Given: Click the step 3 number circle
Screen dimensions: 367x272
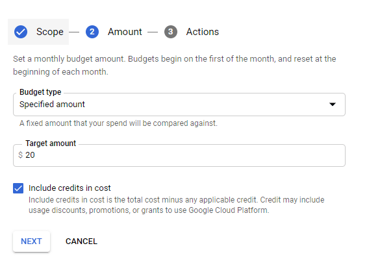Looking at the screenshot, I should (171, 32).
